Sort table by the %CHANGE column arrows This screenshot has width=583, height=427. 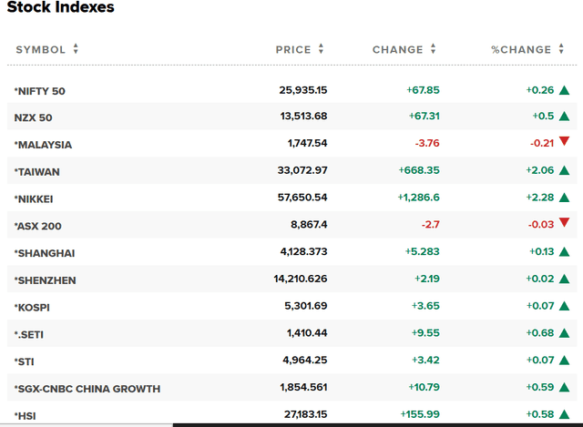[561, 48]
